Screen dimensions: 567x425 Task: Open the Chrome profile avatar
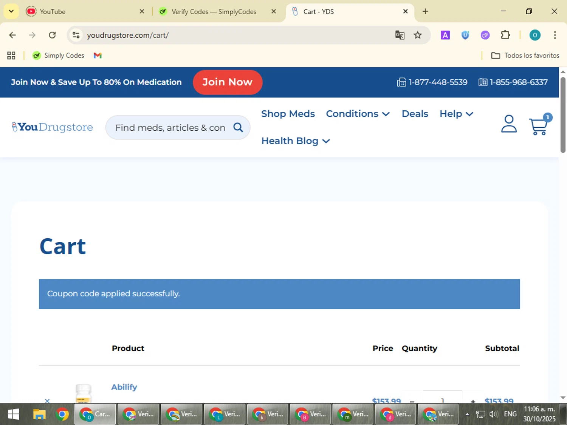[535, 35]
